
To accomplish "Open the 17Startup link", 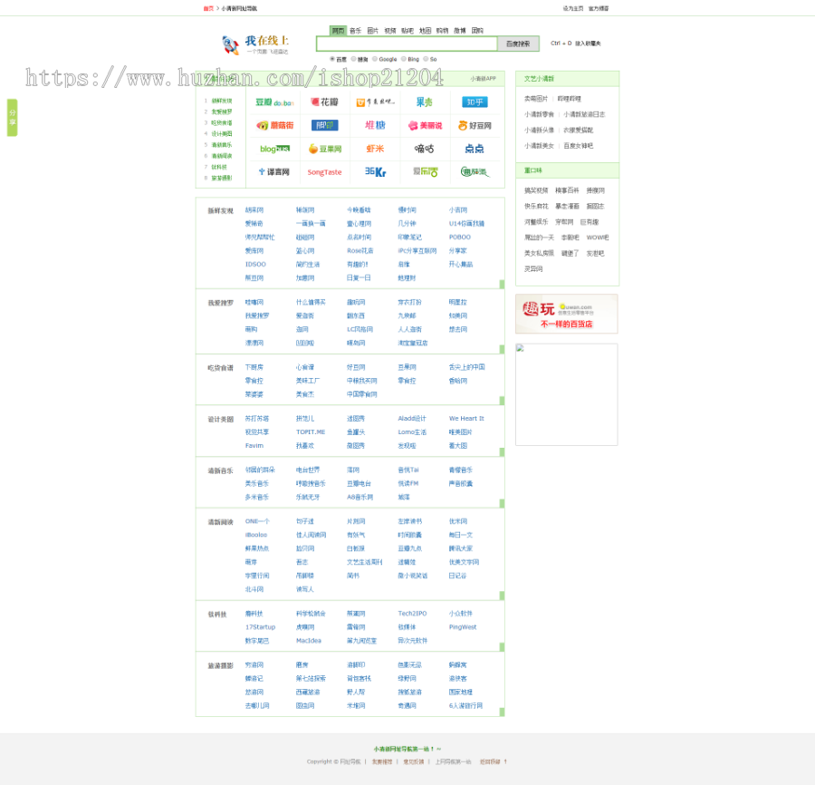I will pos(261,627).
